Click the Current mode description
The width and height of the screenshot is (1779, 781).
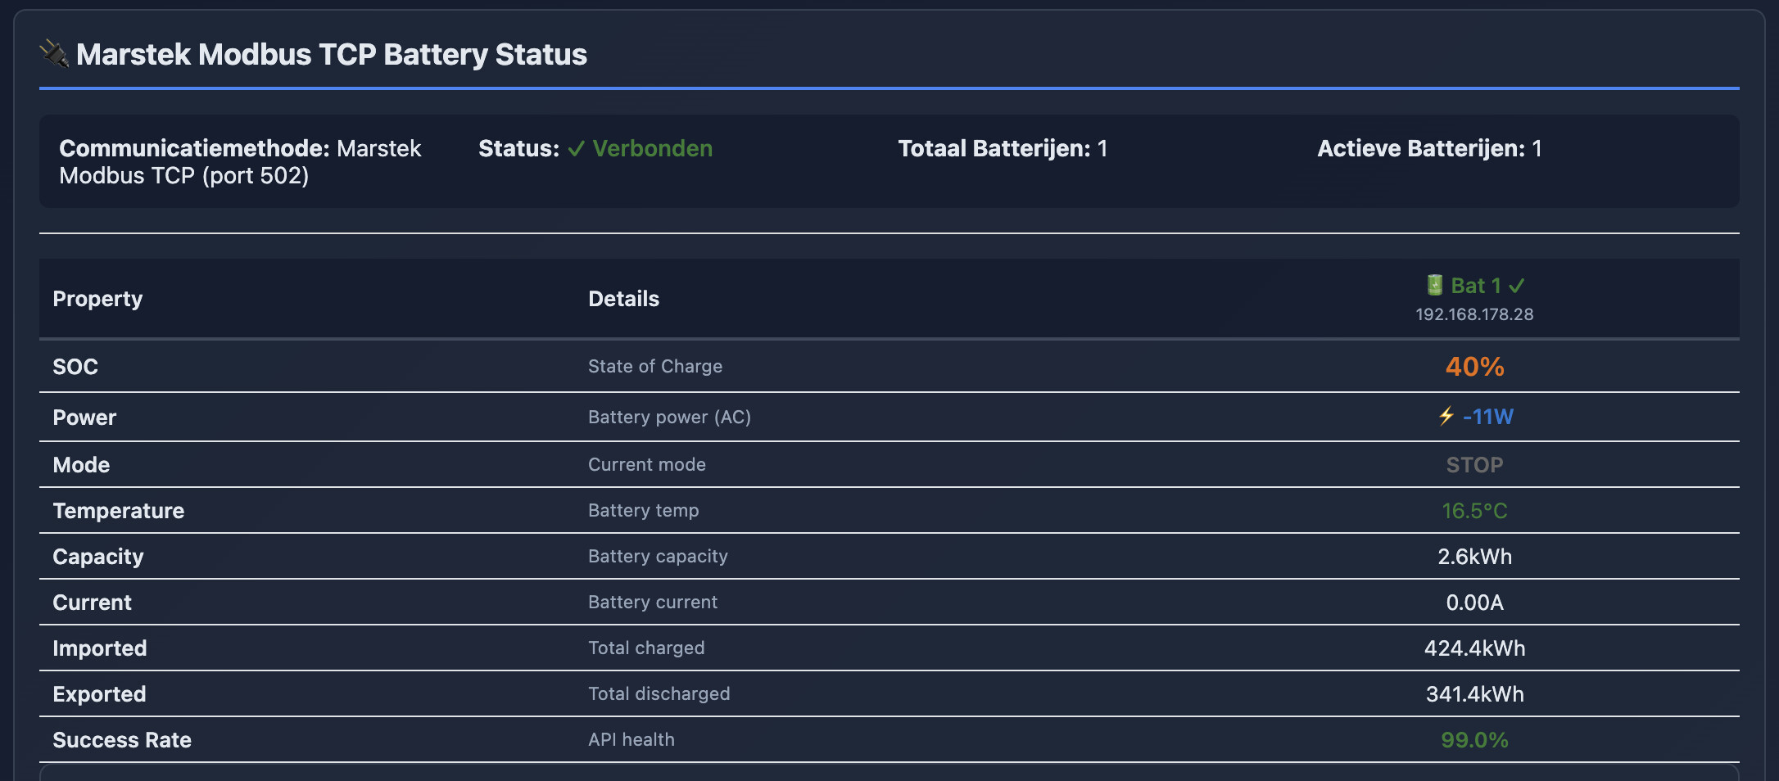[647, 465]
